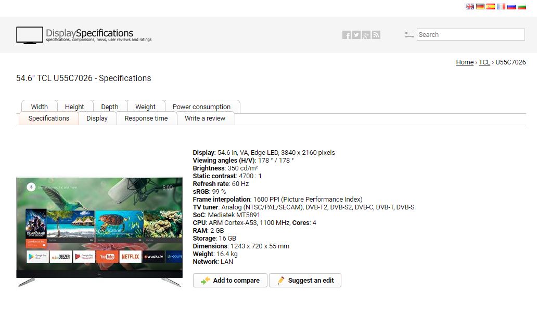
Task: Select the Russian flag language icon
Action: click(512, 7)
